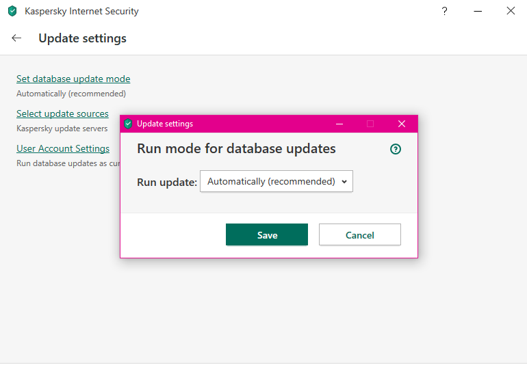Click the 'Run mode for database updates' heading
527x365 pixels.
click(x=236, y=149)
